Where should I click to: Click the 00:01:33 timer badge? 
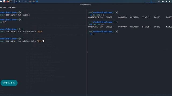(x=9, y=83)
